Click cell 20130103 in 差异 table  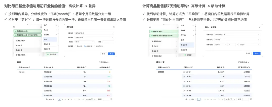pyautogui.click(x=48, y=81)
